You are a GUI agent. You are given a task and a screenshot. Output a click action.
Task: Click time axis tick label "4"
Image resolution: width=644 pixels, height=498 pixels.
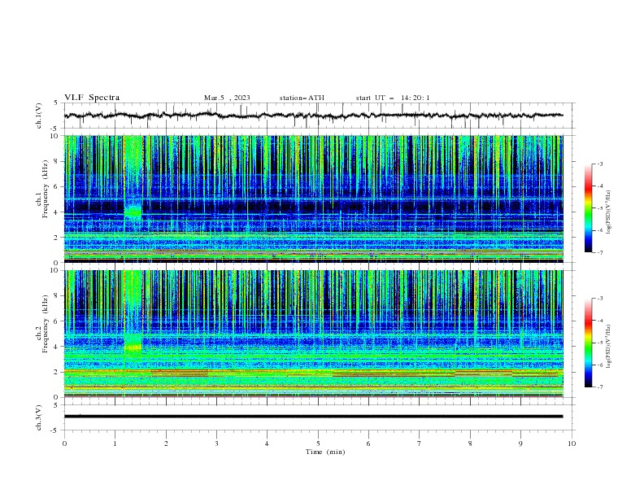click(267, 443)
